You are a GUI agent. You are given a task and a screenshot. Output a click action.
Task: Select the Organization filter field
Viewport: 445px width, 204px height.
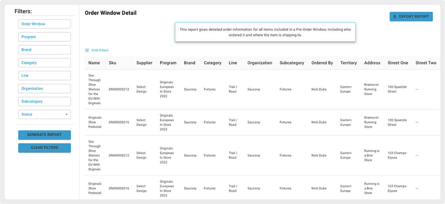pos(44,89)
